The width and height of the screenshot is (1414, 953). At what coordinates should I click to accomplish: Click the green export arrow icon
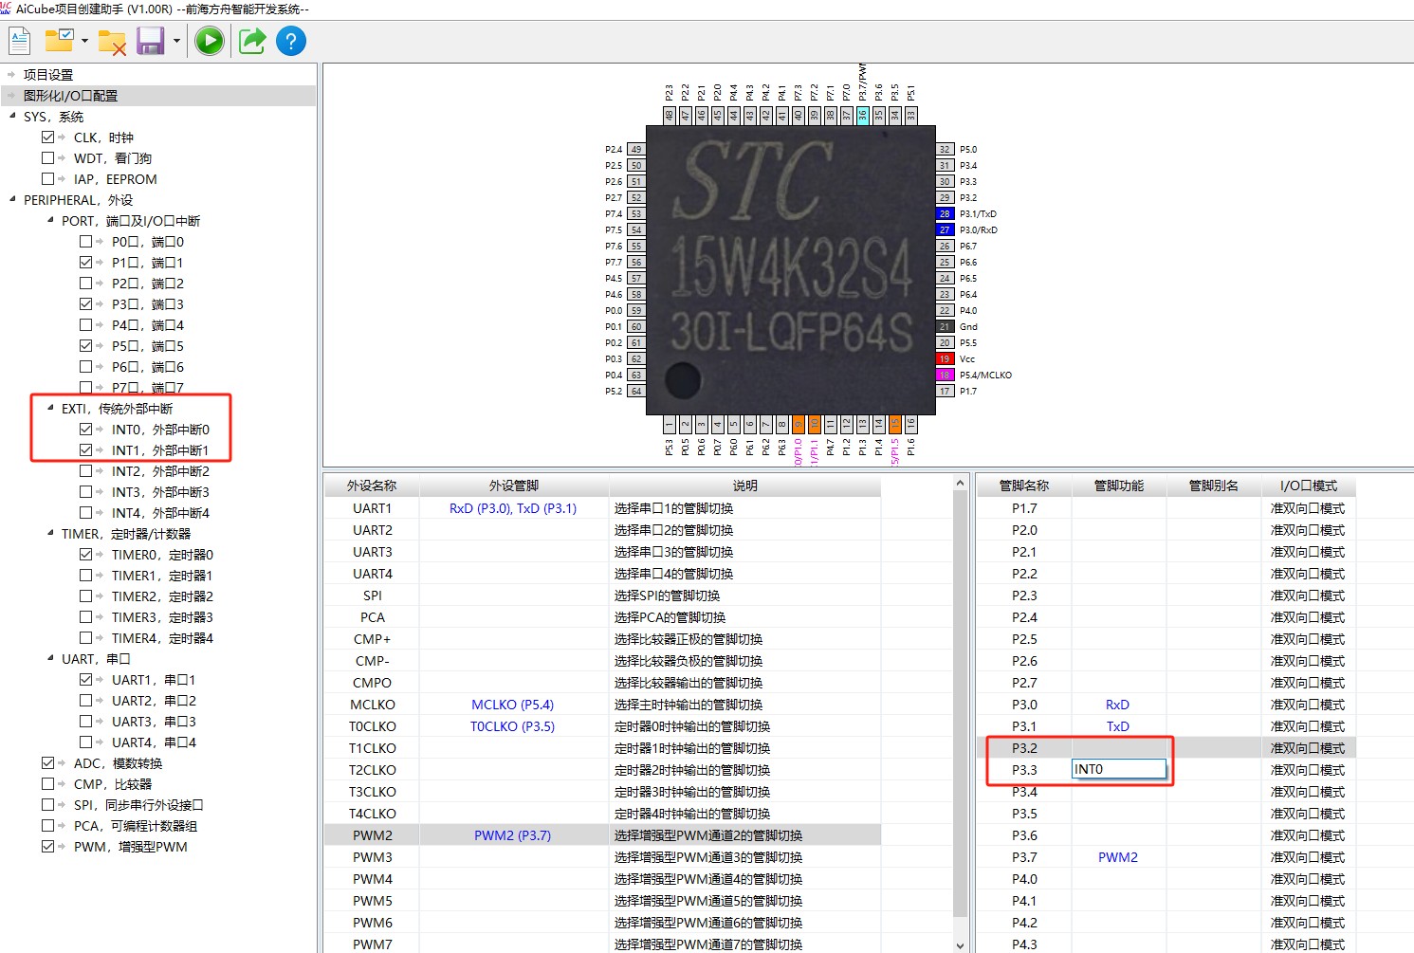coord(251,41)
